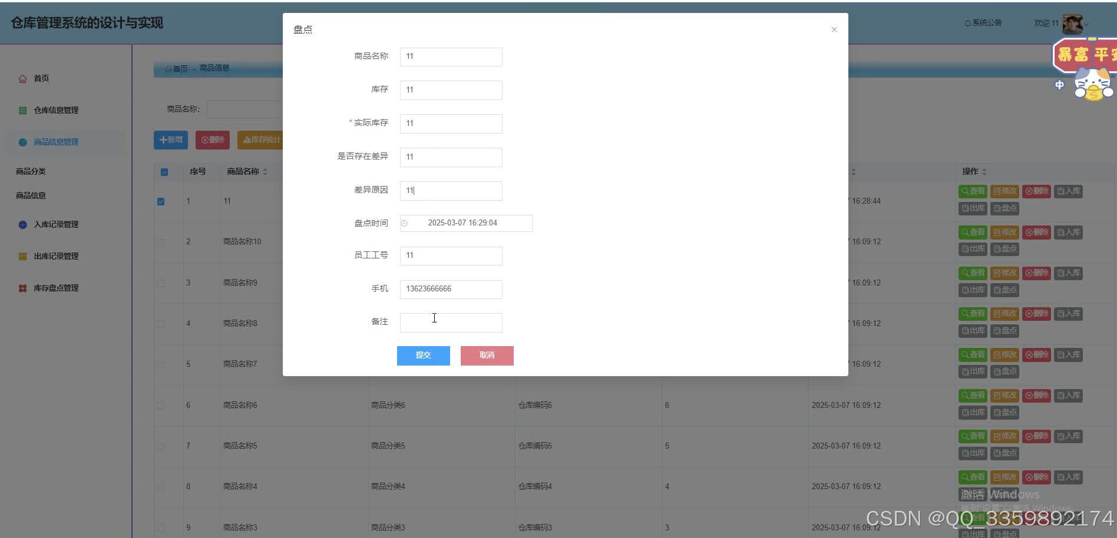Image resolution: width=1117 pixels, height=538 pixels.
Task: Cancel the dialog with 取消 button
Action: (487, 355)
